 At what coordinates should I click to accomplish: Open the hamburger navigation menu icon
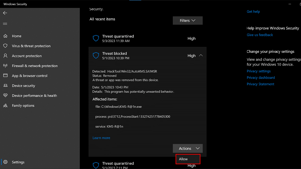(x=5, y=24)
